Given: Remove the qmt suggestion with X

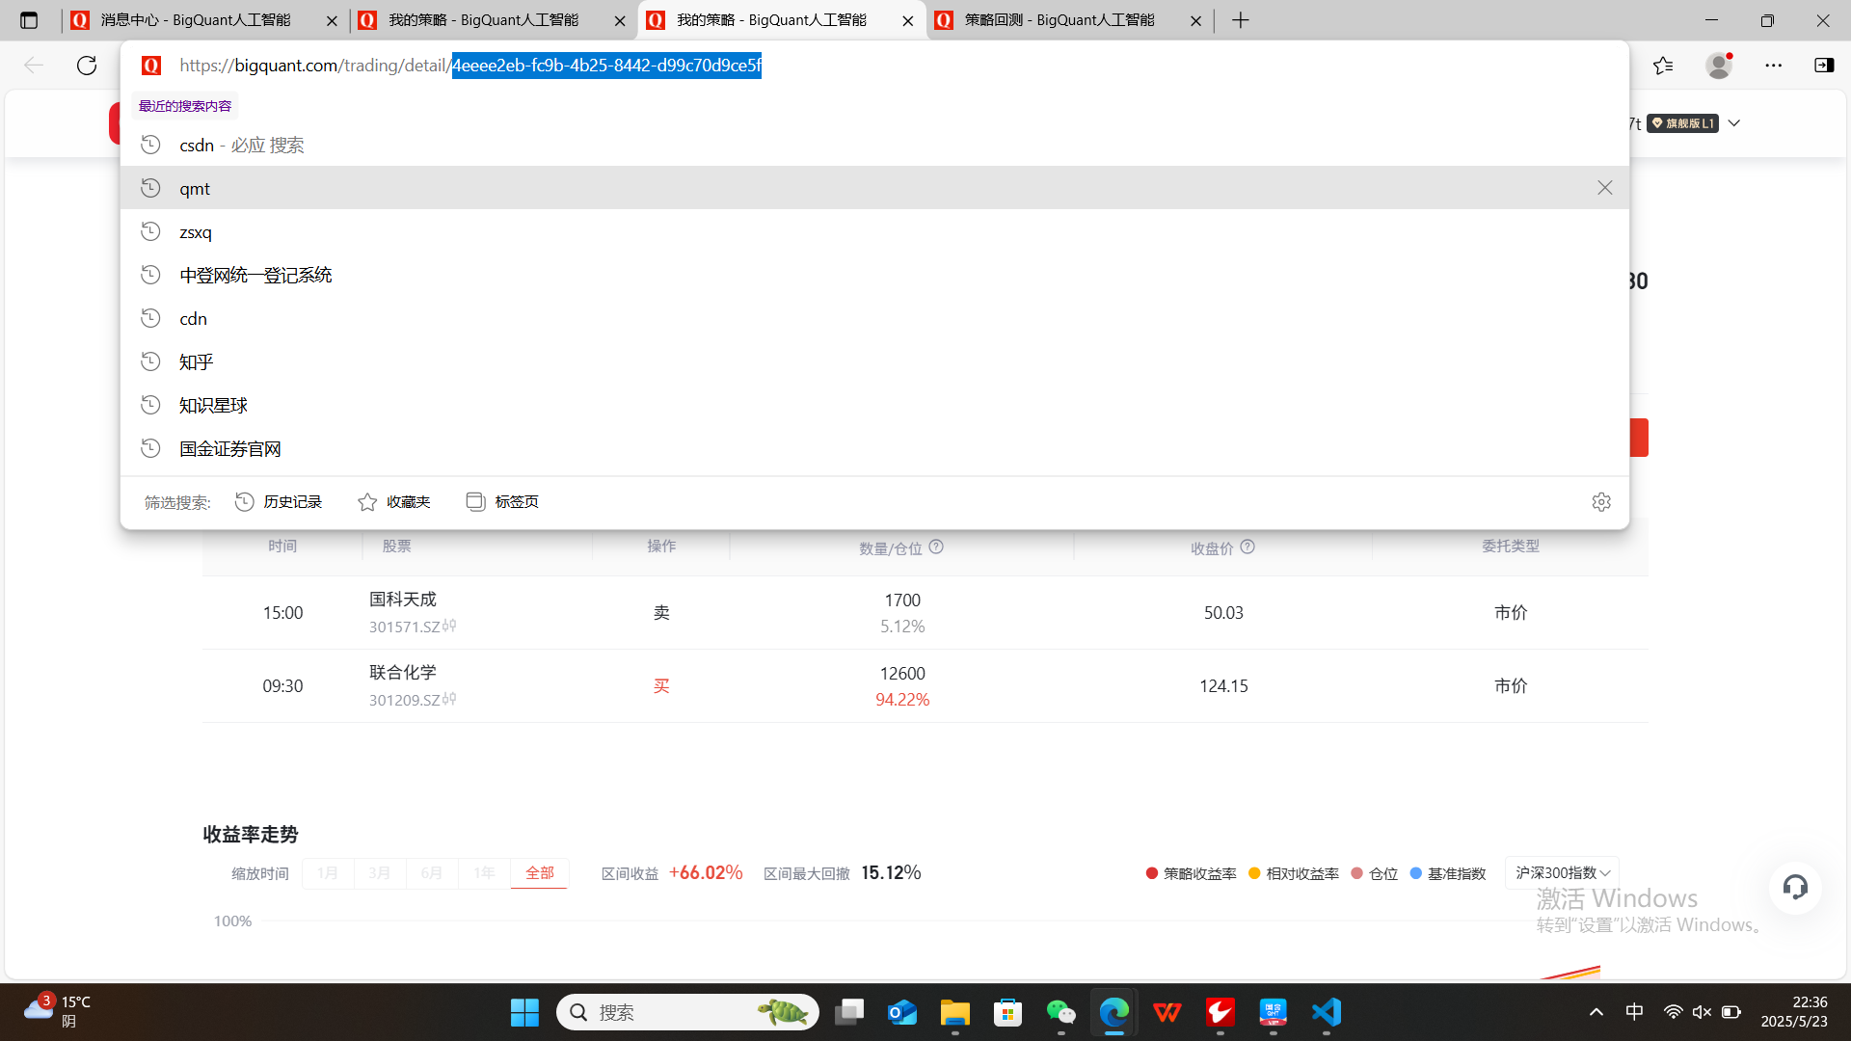Looking at the screenshot, I should 1604,188.
